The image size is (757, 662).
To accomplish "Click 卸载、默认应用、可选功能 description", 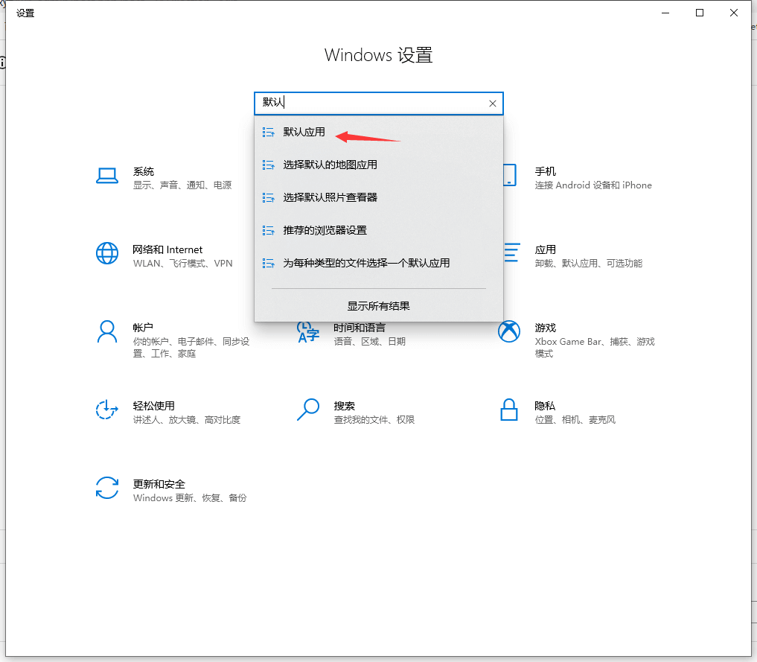I will (589, 263).
